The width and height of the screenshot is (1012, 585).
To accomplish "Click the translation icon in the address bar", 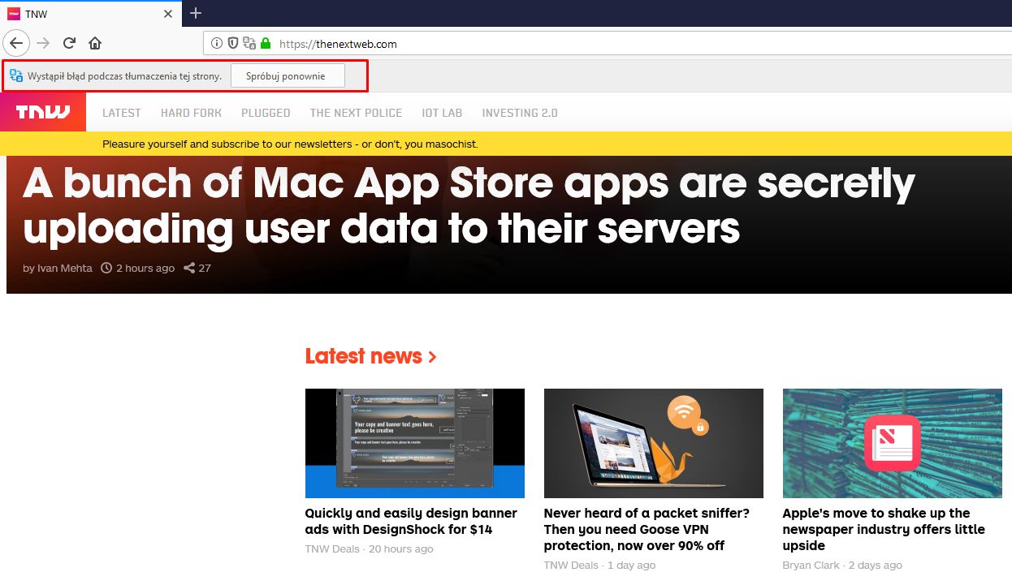I will tap(249, 44).
